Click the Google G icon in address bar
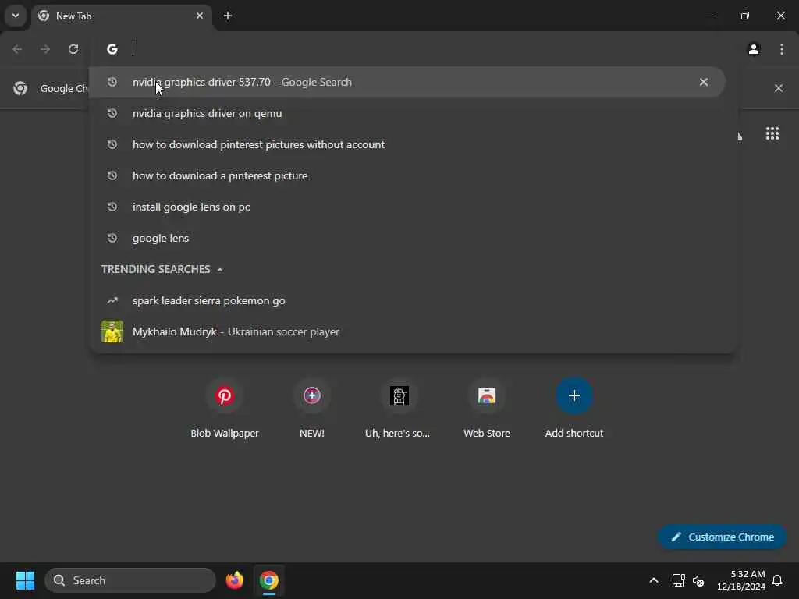This screenshot has width=799, height=599. tap(112, 49)
